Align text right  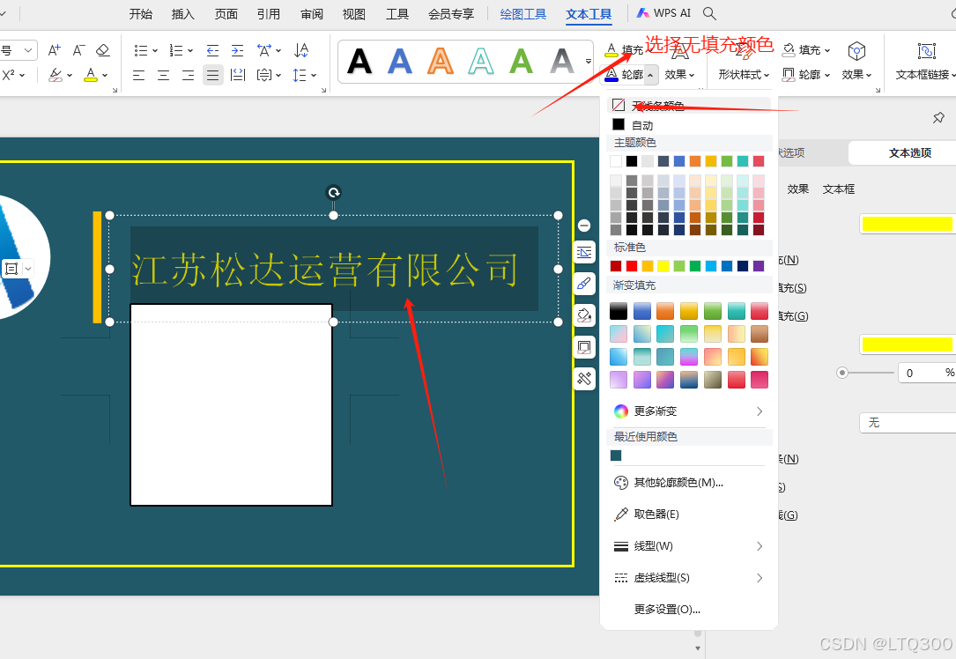[x=188, y=75]
